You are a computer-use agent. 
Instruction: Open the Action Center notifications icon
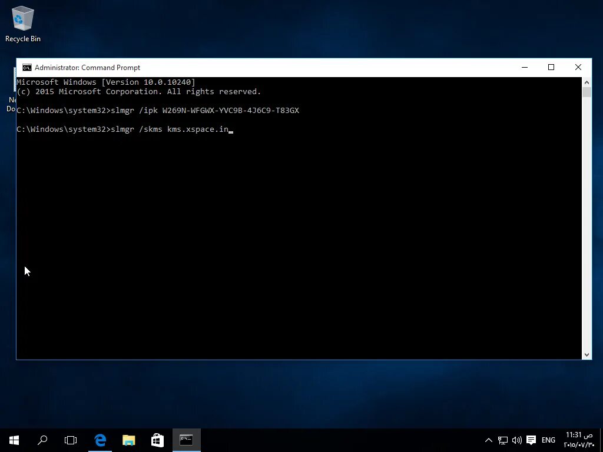point(531,440)
